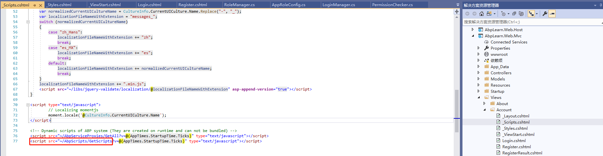Click the editor vertical scrollbar thumb

[457, 110]
